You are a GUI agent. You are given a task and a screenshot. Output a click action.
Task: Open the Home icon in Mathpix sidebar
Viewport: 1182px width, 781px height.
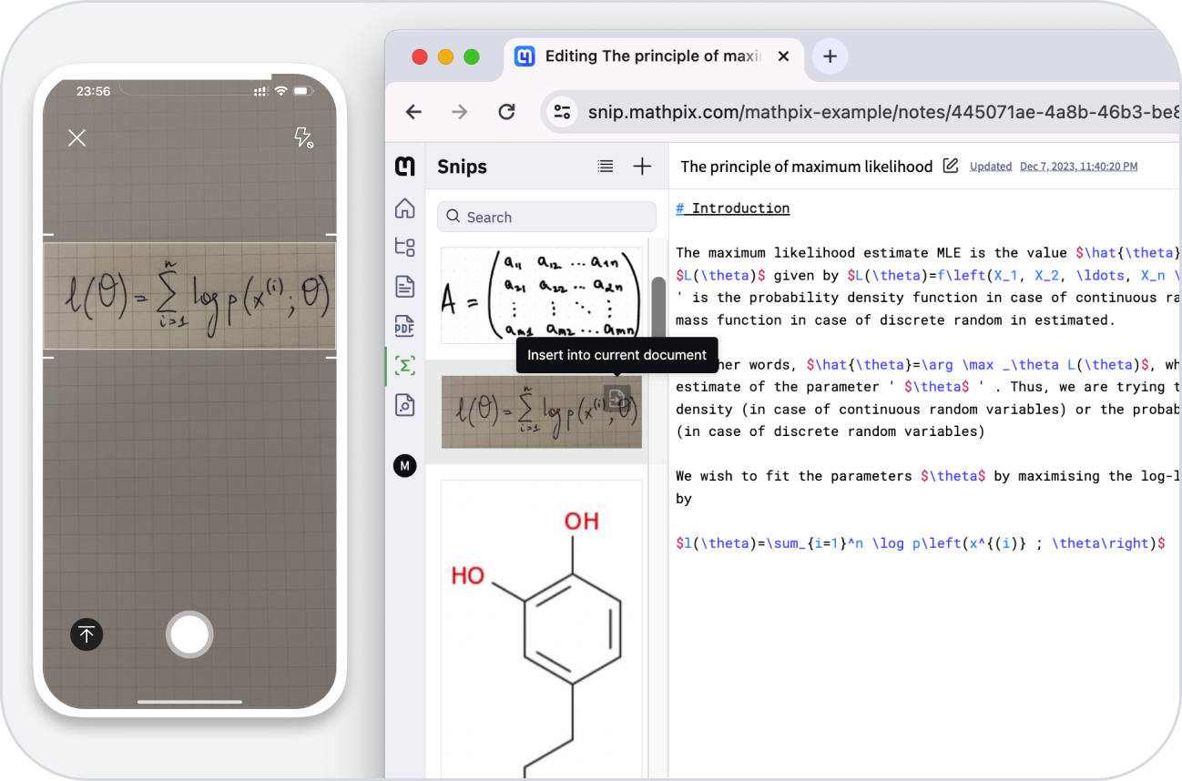[x=405, y=208]
